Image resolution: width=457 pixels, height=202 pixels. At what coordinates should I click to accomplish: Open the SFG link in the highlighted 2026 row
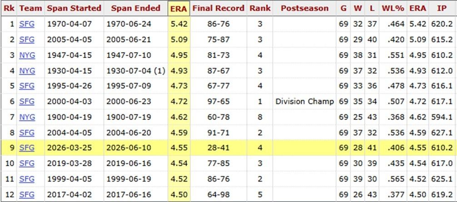(27, 148)
